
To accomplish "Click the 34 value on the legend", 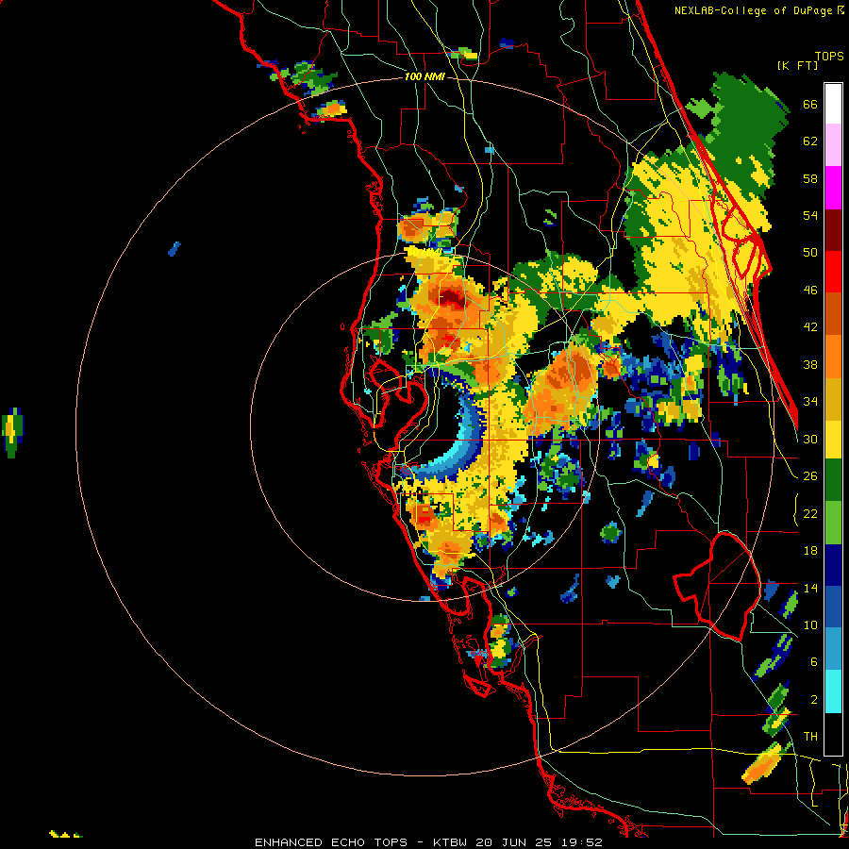I will [x=810, y=402].
